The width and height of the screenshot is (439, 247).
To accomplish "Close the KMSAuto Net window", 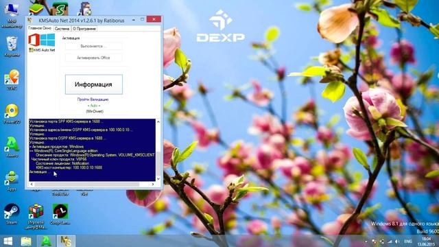I will (154, 19).
